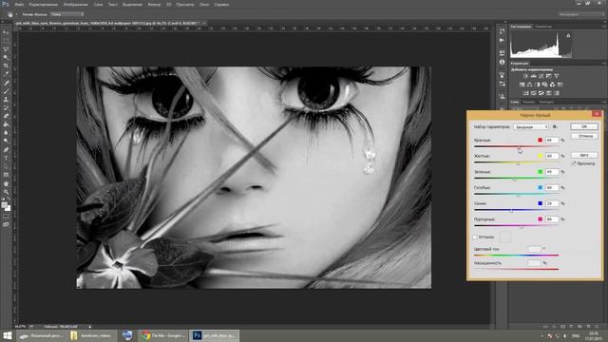Click the Пурпурные slider handle

click(522, 227)
